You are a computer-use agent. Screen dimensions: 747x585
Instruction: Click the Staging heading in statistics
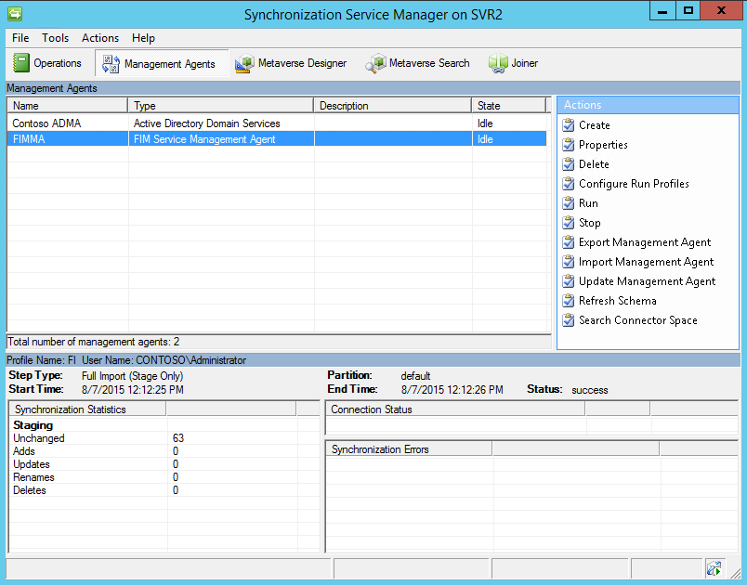tap(33, 425)
